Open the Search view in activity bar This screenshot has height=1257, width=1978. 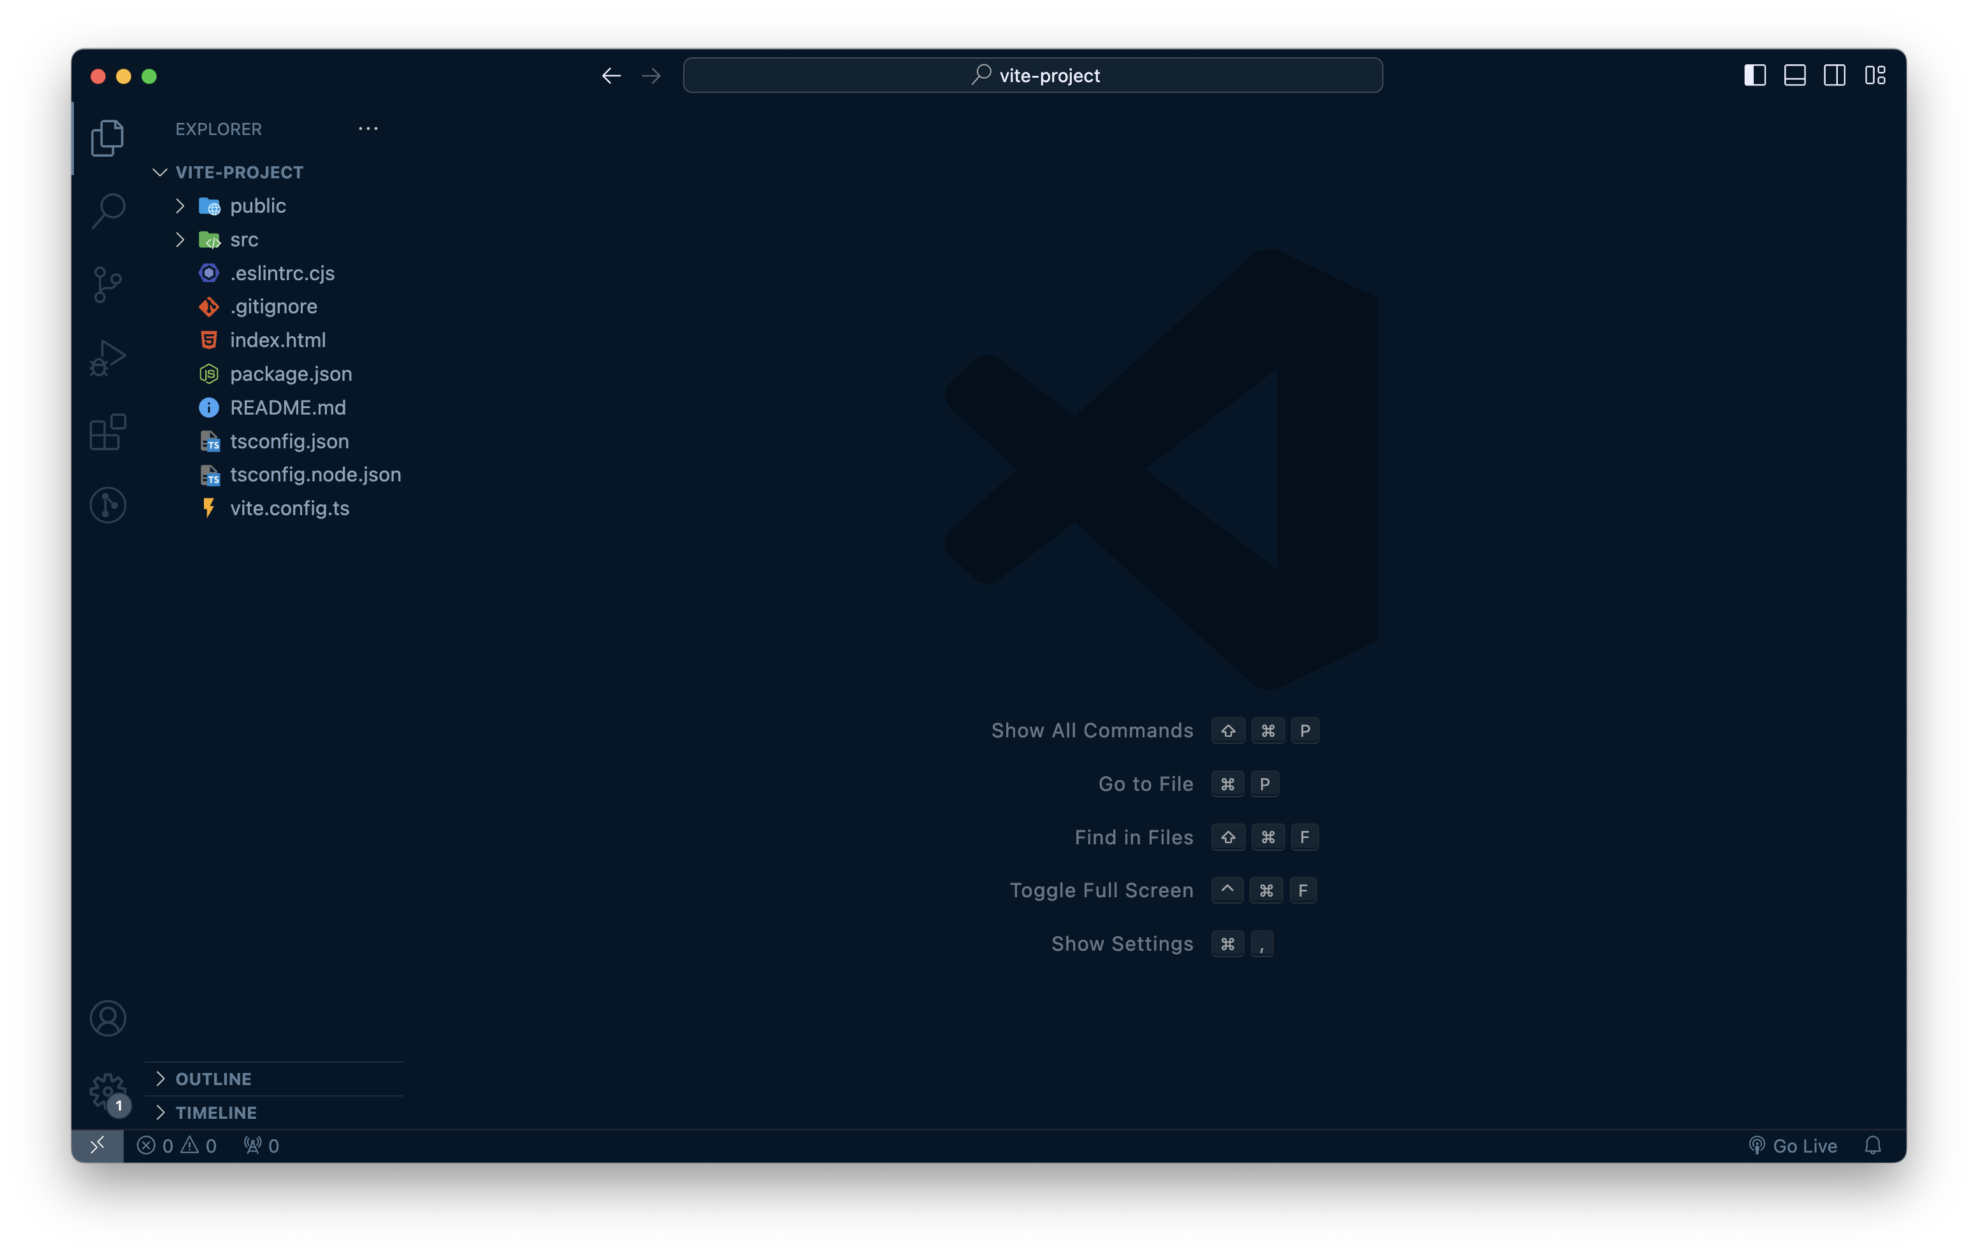click(x=108, y=211)
